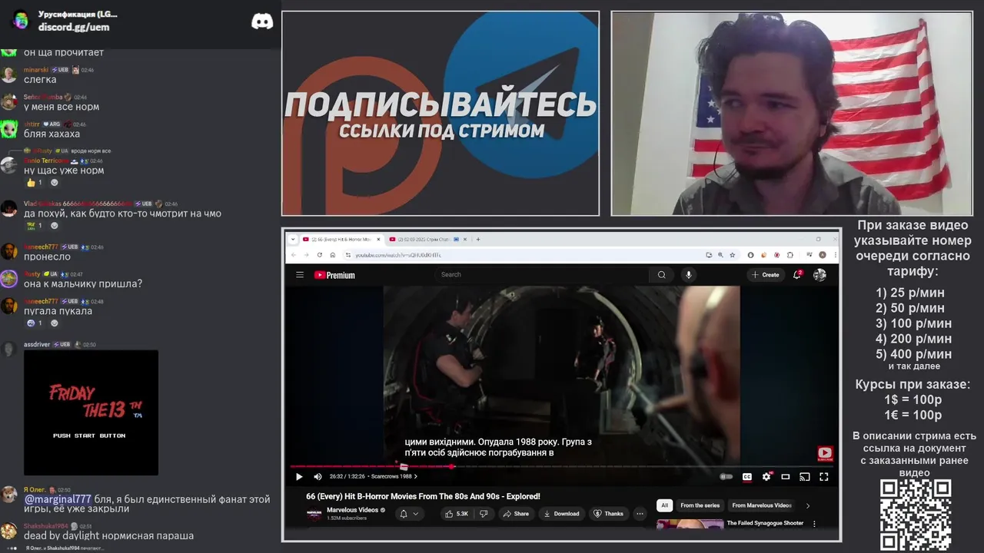Open more actions ellipsis under the video
Image resolution: width=984 pixels, height=553 pixels.
[x=640, y=514]
